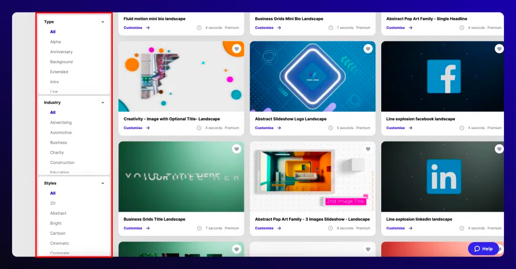
Task: Select All under Industry filter
Action: (x=53, y=113)
